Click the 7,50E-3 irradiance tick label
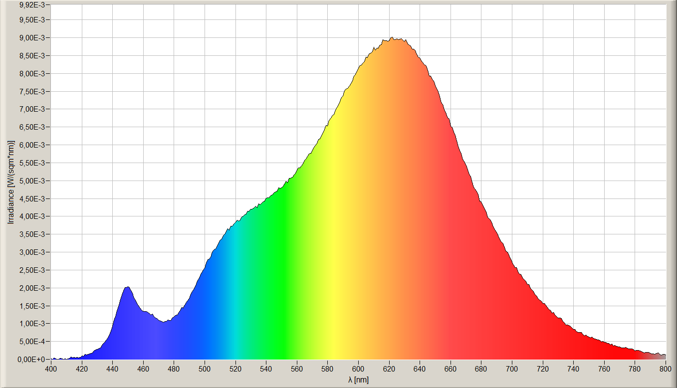 [32, 92]
